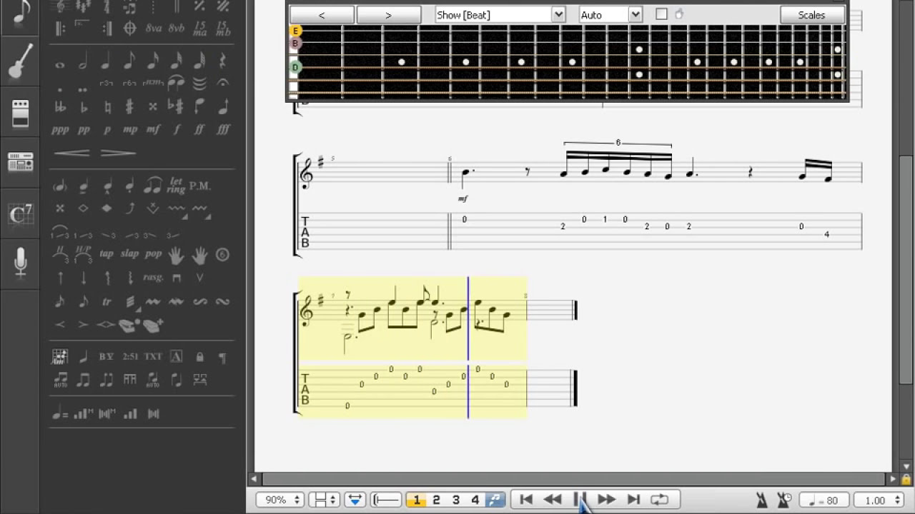Set dynamic to mf
The width and height of the screenshot is (915, 514).
153,130
